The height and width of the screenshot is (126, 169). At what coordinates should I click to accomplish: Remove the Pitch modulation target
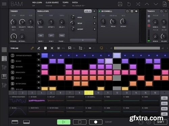95,17
